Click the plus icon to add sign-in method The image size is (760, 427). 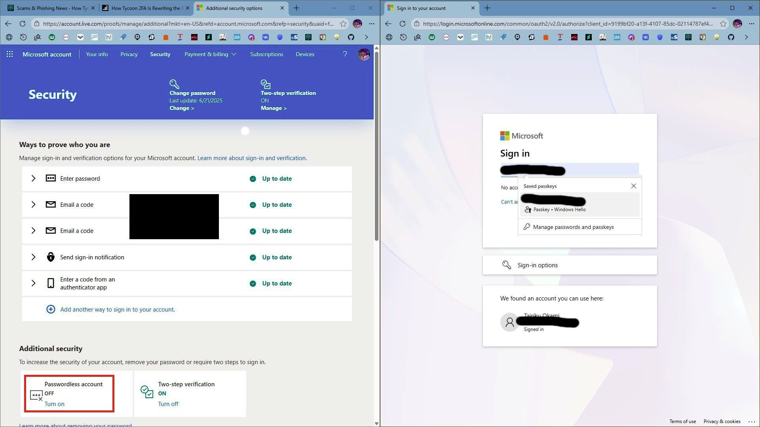pos(51,309)
